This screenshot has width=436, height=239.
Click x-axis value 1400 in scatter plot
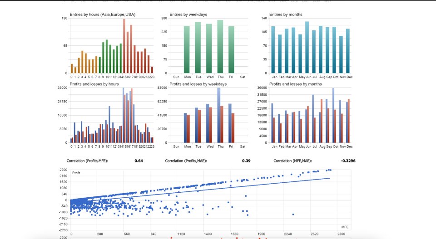pos(208,234)
